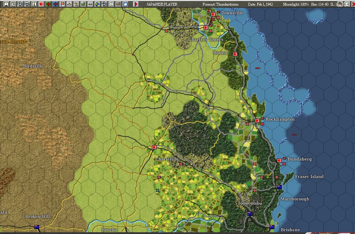Click the green factory industry toolbar icon
This screenshot has height=234, width=355.
point(83,4)
